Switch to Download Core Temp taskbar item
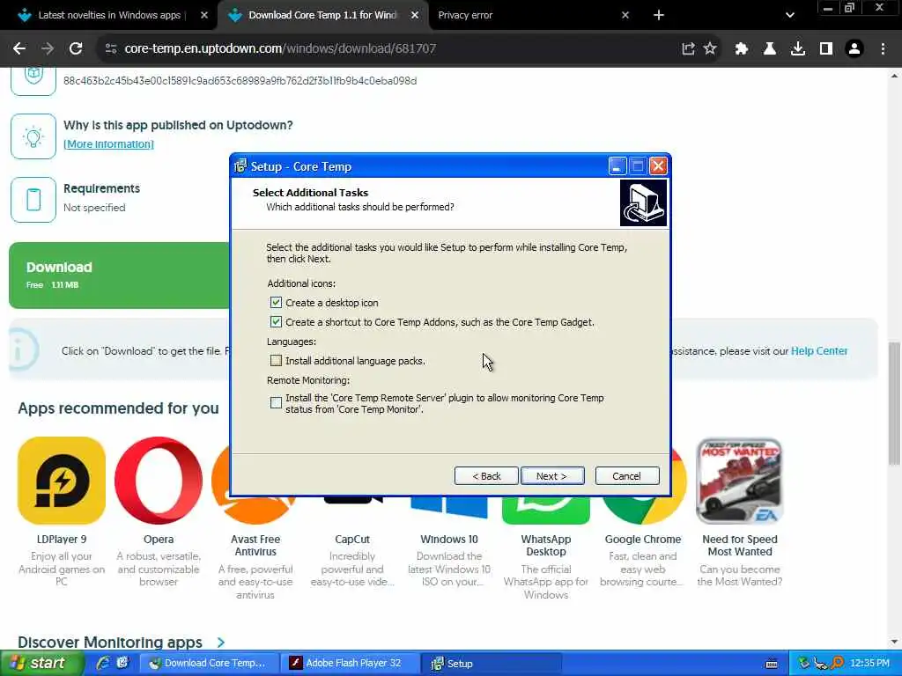 coord(208,664)
